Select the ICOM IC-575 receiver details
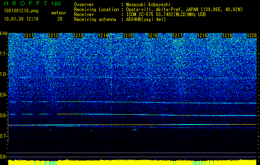Viewport: 260px width, 165px height. (x=166, y=14)
